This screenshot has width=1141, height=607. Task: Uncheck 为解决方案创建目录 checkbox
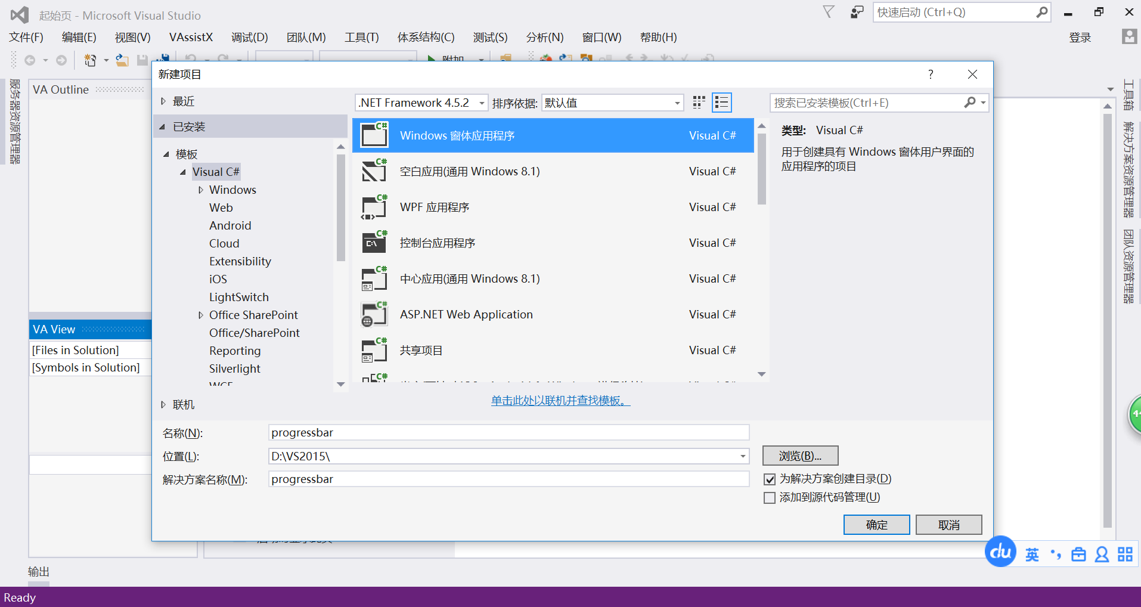tap(770, 479)
